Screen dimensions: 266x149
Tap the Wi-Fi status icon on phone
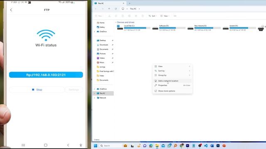point(46,35)
